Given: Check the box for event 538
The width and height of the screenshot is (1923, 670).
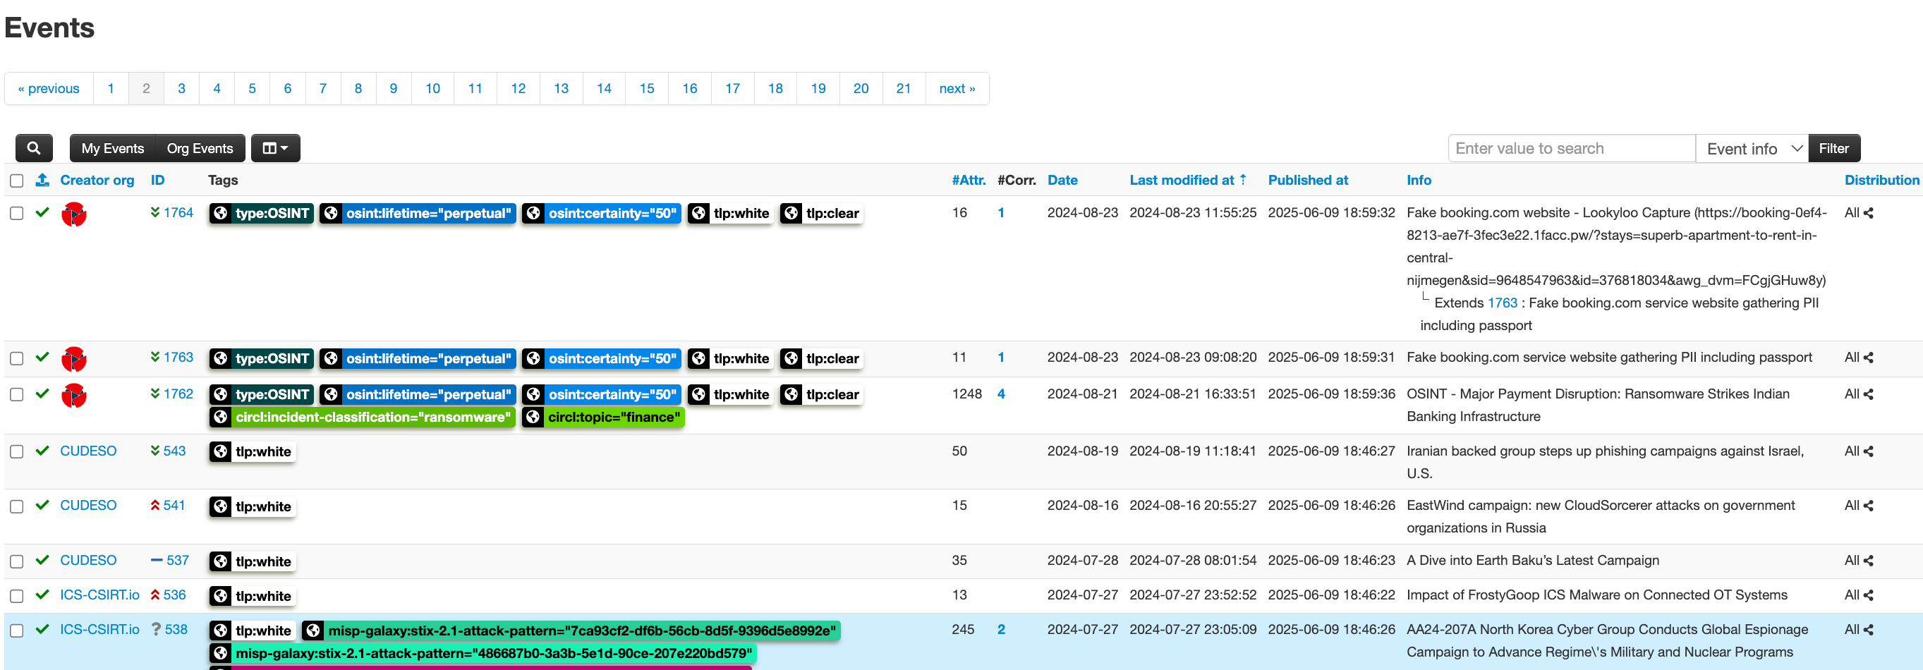Looking at the screenshot, I should (x=16, y=631).
